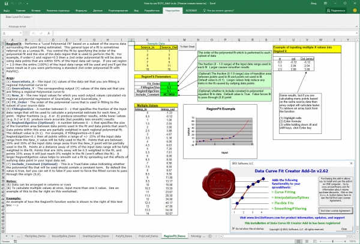360x244 pixels.
Task: Switch to PolyCoef_Demo sheet tab
Action: (x=148, y=236)
